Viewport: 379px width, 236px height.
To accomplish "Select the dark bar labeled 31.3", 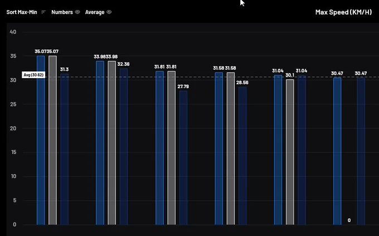I will point(65,149).
